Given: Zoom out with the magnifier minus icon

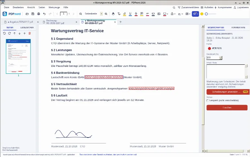Looking at the screenshot, I should point(81,14).
